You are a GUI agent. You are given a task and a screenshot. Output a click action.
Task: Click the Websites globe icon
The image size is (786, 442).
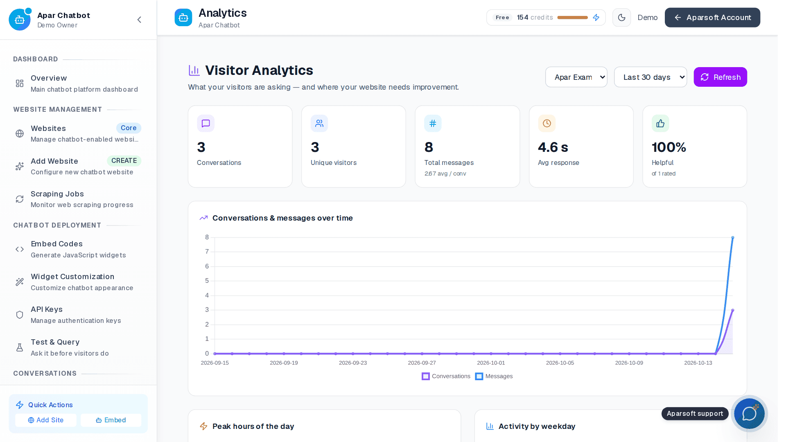click(20, 133)
